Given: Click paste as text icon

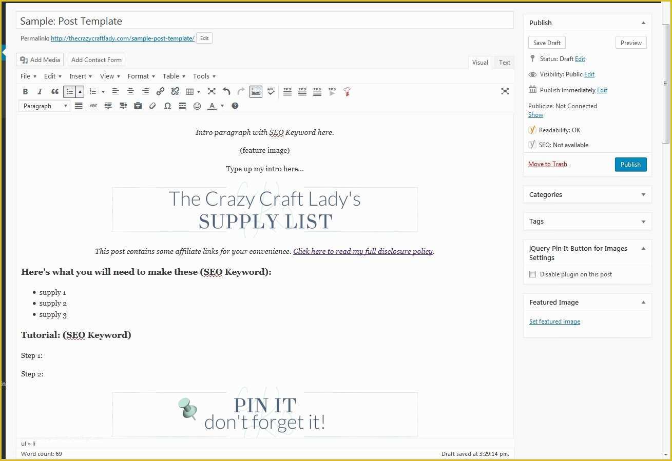Looking at the screenshot, I should coord(138,106).
